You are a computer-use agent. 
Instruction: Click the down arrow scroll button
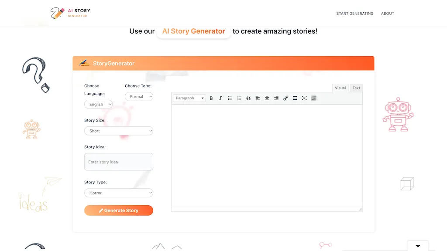(418, 246)
